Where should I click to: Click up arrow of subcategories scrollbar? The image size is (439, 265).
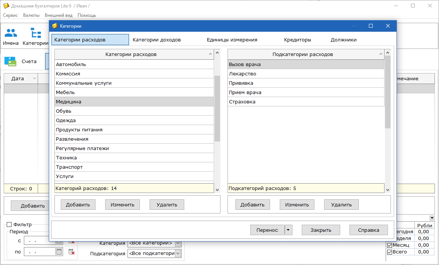[x=388, y=53]
